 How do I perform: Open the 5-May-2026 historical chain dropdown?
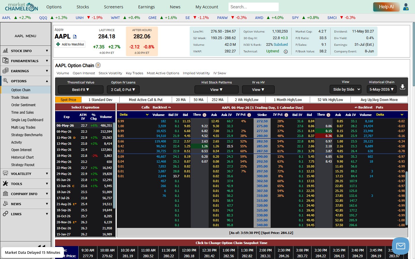(382, 89)
